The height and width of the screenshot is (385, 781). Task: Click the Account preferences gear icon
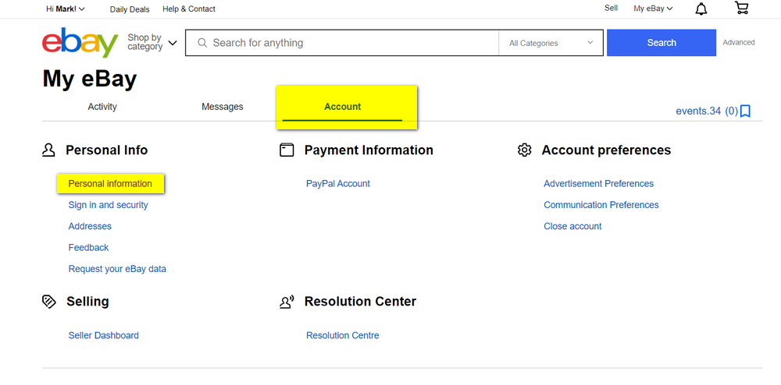[x=525, y=150]
